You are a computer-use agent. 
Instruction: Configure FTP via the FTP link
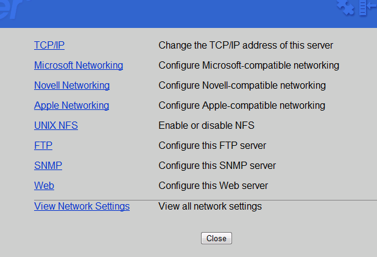[x=43, y=146]
